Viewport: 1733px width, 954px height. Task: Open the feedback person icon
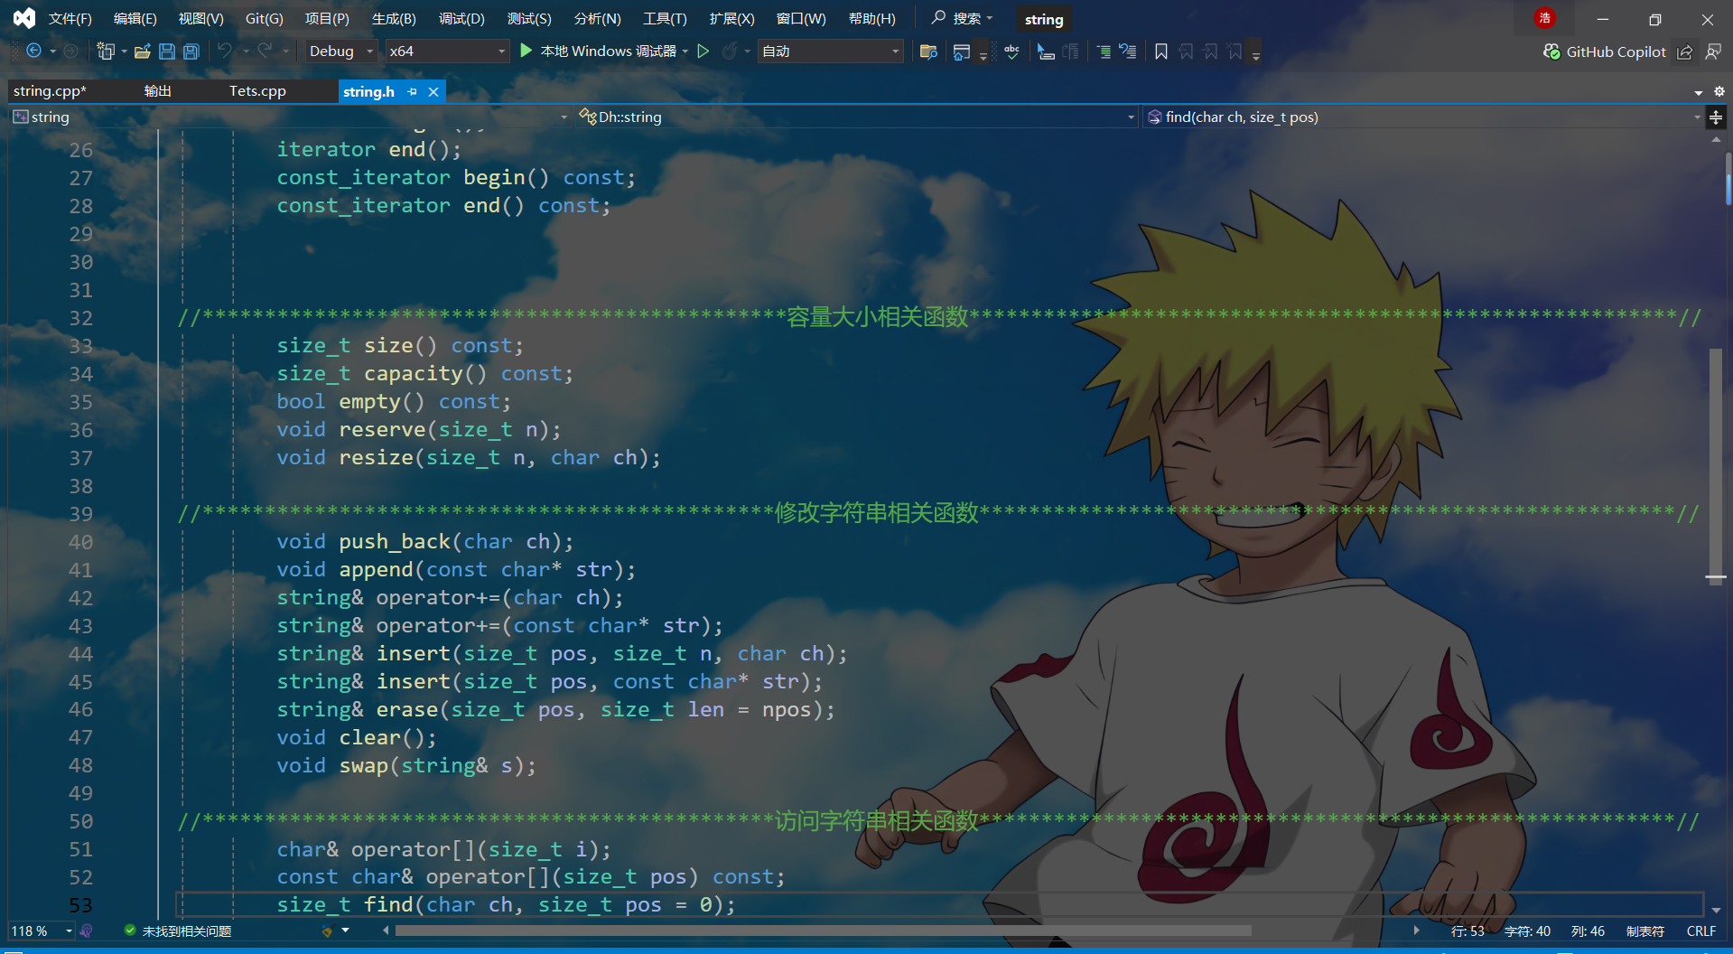point(1713,52)
